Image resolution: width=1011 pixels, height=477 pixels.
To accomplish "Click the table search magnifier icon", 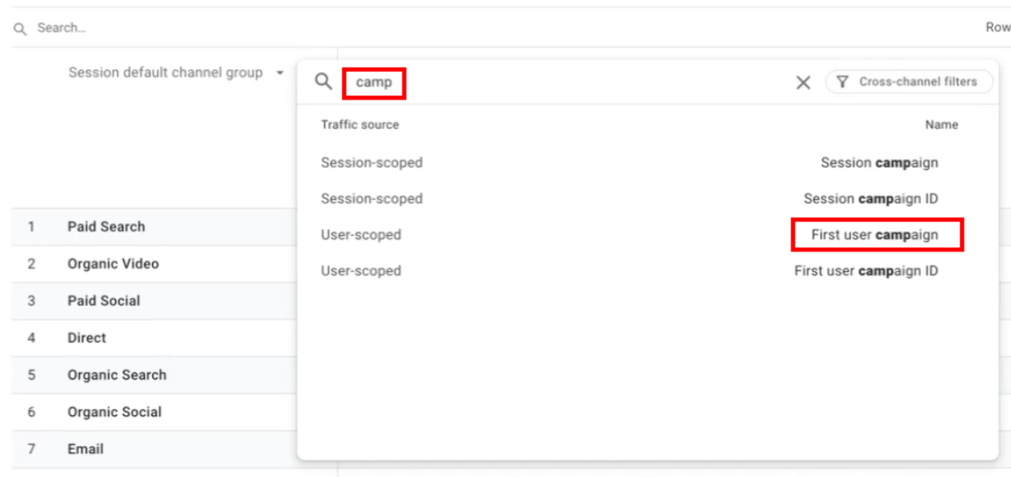I will click(20, 28).
